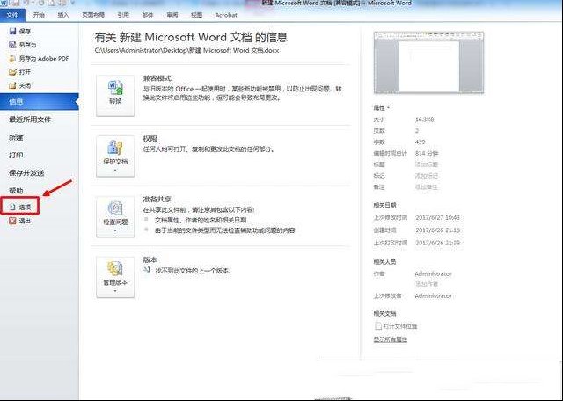Open the 打印 page
563x401 pixels.
coord(16,155)
